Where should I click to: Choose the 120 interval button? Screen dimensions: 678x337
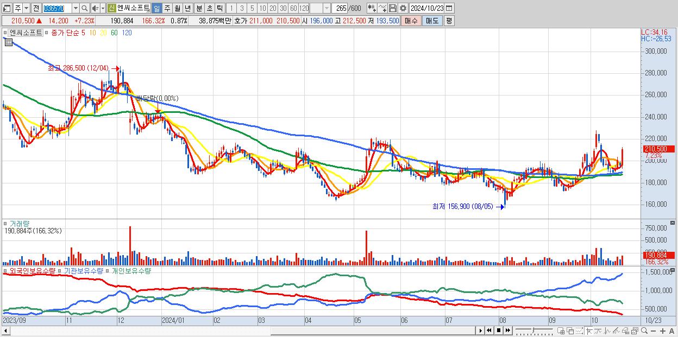tap(304, 8)
